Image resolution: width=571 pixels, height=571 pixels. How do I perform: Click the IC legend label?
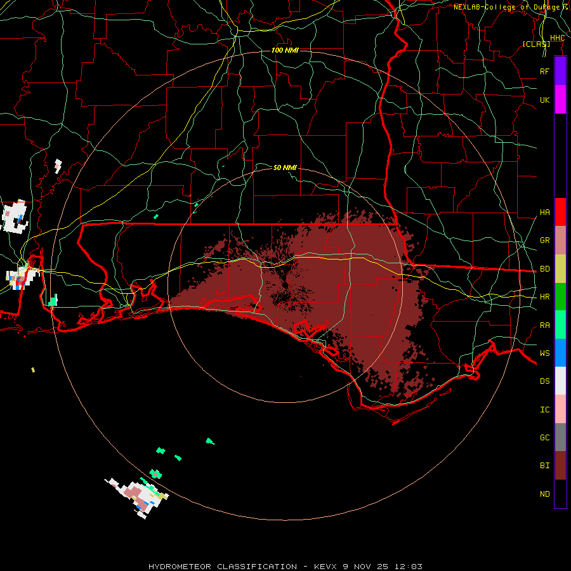point(544,410)
